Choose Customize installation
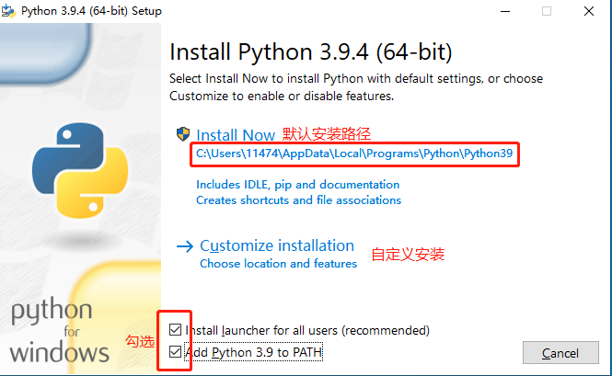The height and width of the screenshot is (376, 612). coord(277,245)
